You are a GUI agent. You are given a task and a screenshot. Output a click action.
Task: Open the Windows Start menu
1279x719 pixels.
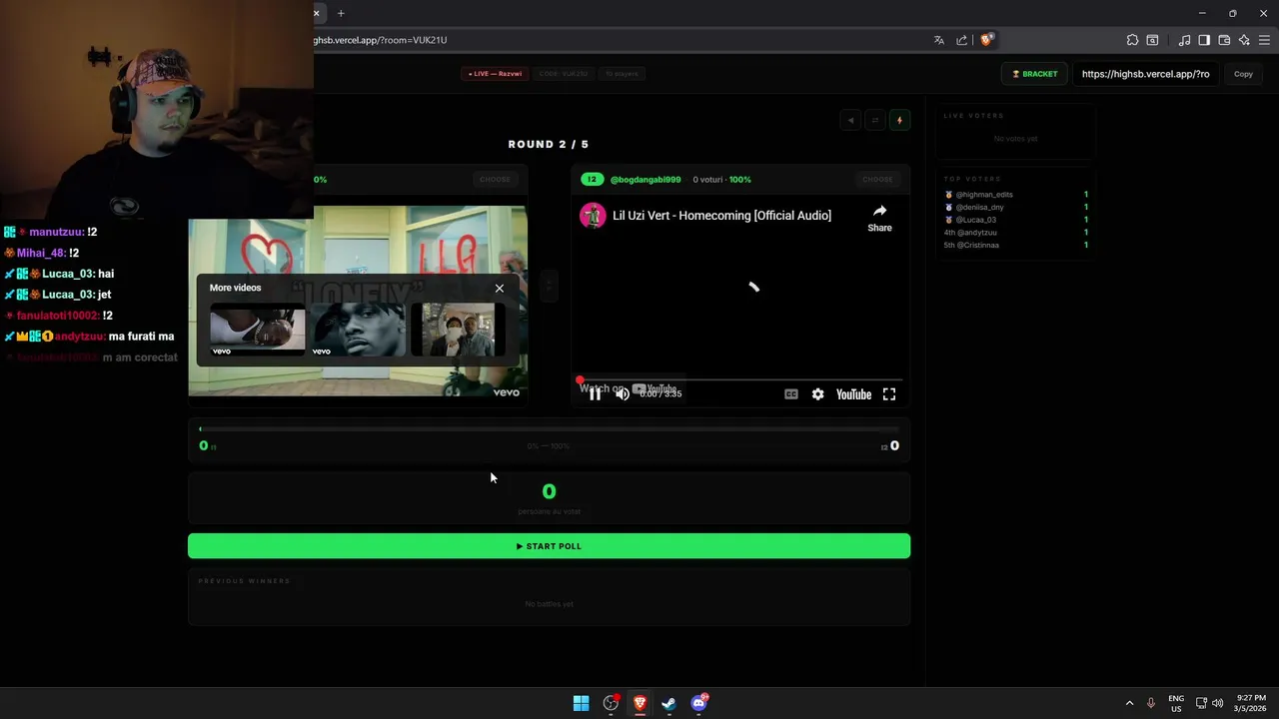(x=581, y=703)
